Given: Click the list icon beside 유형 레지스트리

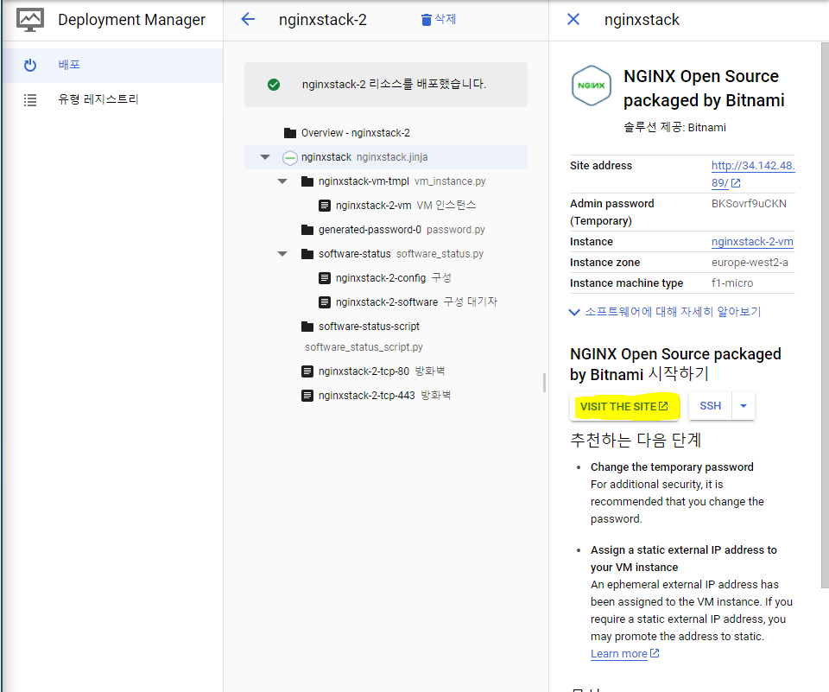Looking at the screenshot, I should [x=30, y=99].
